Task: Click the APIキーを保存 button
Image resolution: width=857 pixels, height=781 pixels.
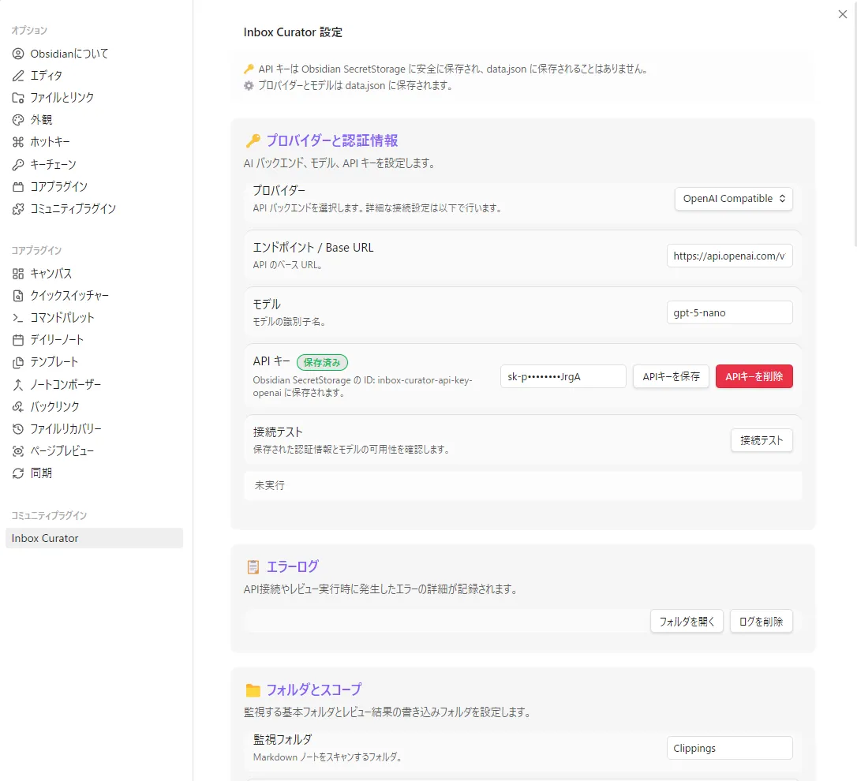Action: point(671,376)
